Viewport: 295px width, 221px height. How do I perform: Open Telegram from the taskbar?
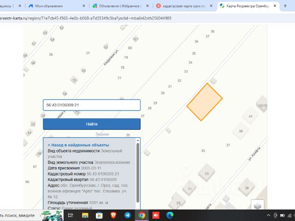coord(127,215)
